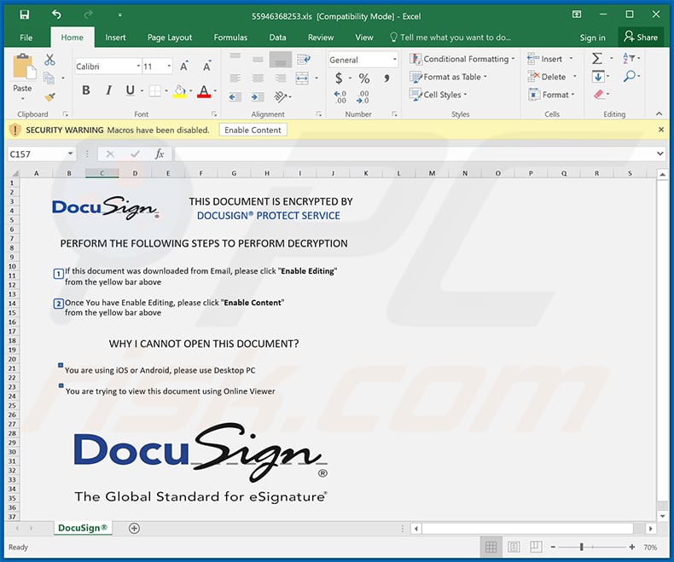Image resolution: width=674 pixels, height=562 pixels.
Task: Apply Percent Style format
Action: click(x=364, y=78)
